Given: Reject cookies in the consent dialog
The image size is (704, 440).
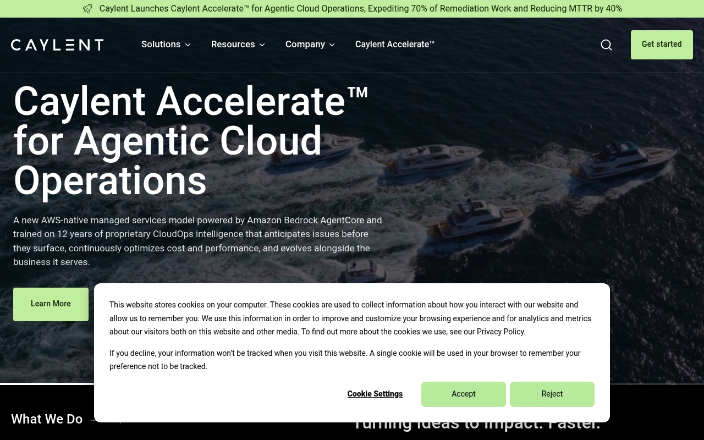Looking at the screenshot, I should (552, 394).
